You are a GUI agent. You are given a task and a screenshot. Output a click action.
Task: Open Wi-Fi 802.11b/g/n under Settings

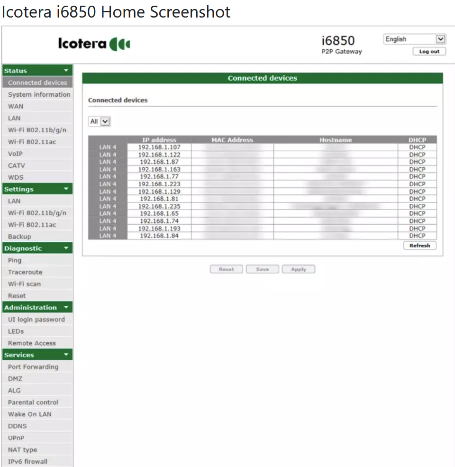[37, 213]
